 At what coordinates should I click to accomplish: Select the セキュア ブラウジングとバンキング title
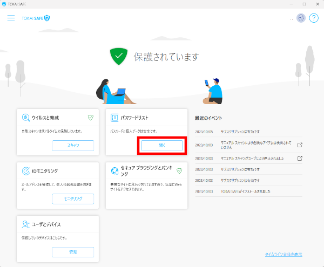(146, 171)
